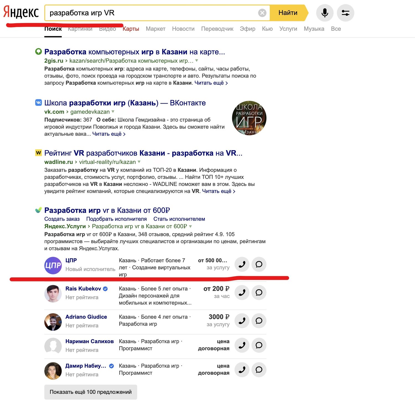Screen dimensions: 415x411
Task: Switch to the Картинки tab
Action: click(80, 29)
